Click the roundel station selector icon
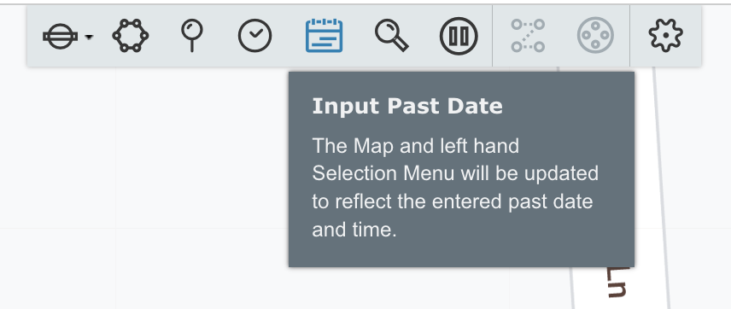The height and width of the screenshot is (309, 731). point(60,37)
